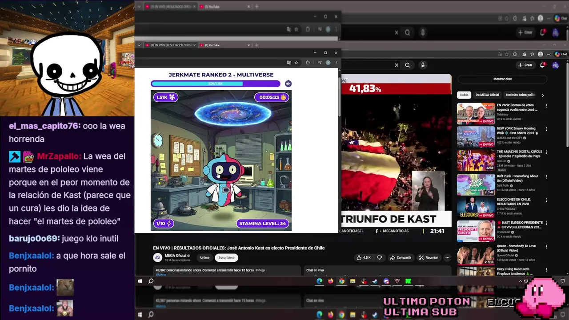Image resolution: width=569 pixels, height=320 pixels.
Task: Open the MEGA Oficial channel avatar
Action: pos(157,257)
